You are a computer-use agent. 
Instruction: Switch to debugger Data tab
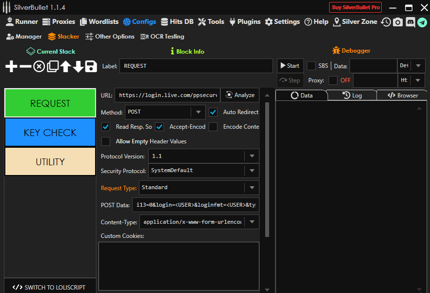pos(301,96)
